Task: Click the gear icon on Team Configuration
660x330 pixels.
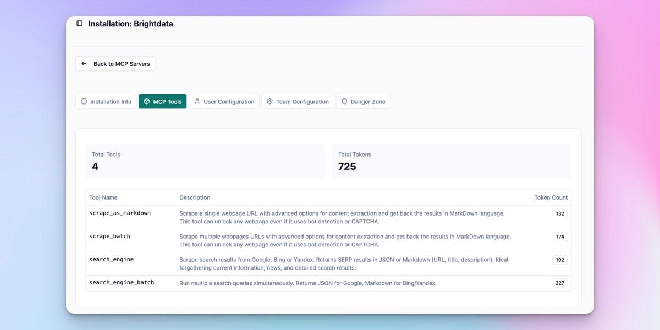Action: pyautogui.click(x=270, y=102)
